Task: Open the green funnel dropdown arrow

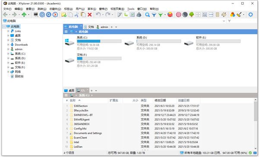Action: click(165, 15)
